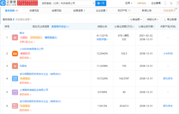The width and height of the screenshot is (179, 114).
Task: Switch to 历史信息 VIP tab
Action: (169, 10)
